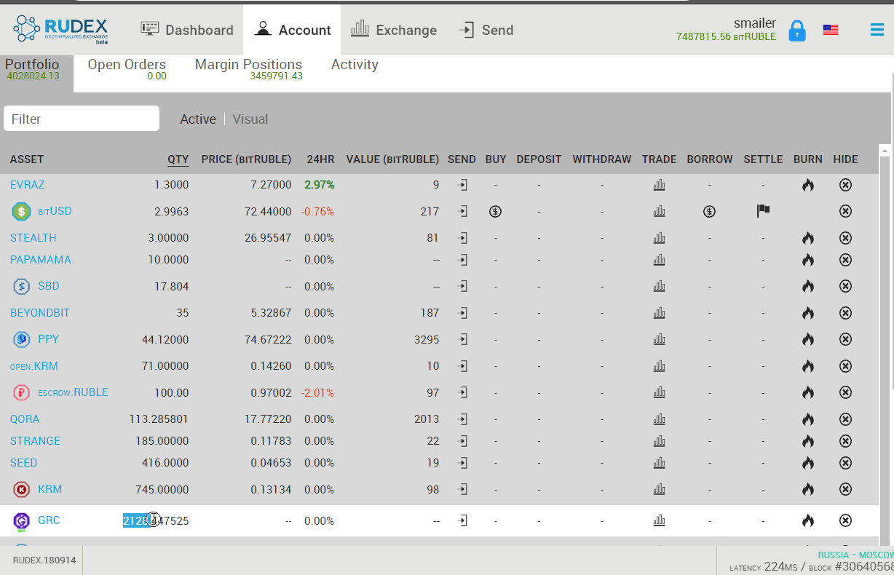
Task: Select the Active view option
Action: point(198,119)
